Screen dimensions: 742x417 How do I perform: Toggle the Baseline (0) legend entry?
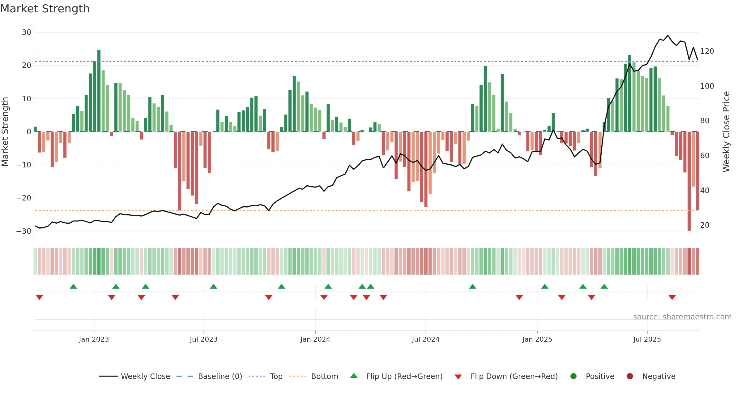(x=209, y=376)
